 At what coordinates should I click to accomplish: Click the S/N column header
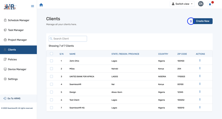(61, 54)
